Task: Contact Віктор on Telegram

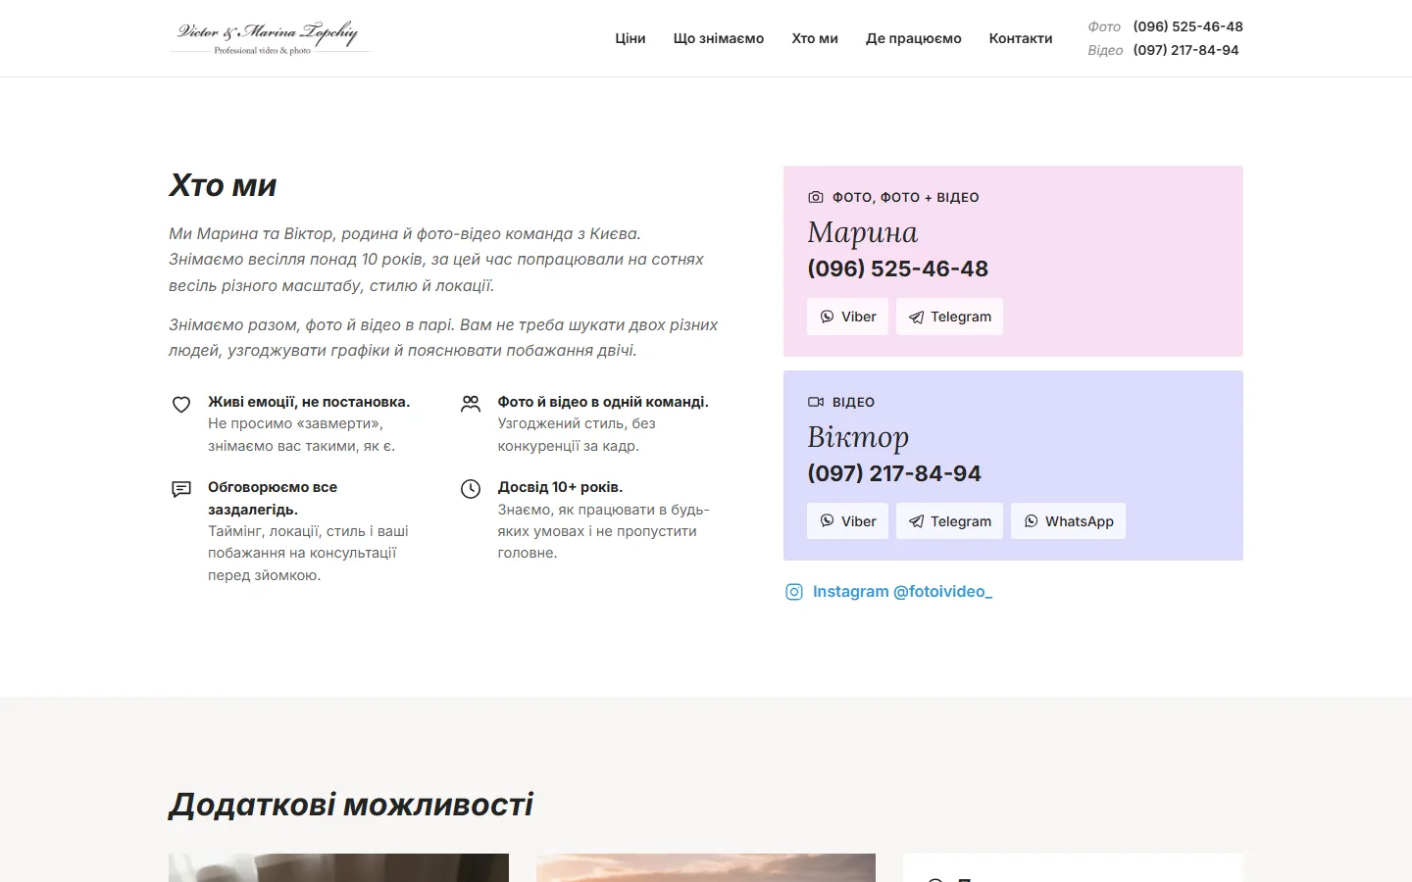Action: pyautogui.click(x=949, y=521)
